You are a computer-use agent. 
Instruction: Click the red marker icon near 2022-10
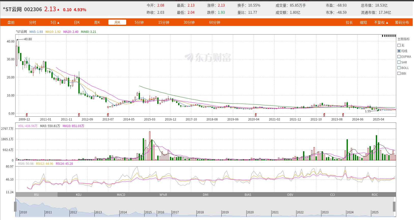[324, 115]
